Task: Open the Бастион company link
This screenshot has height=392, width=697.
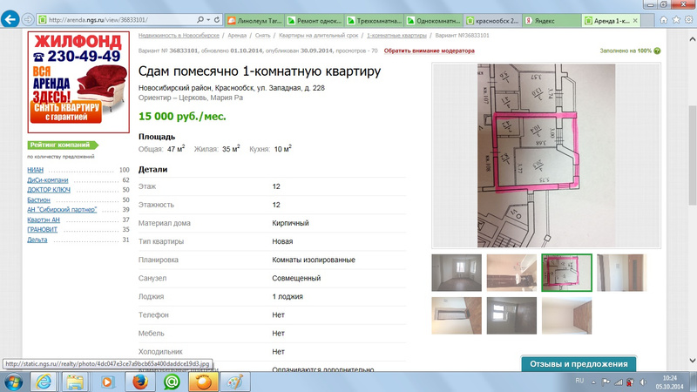Action: coord(38,200)
